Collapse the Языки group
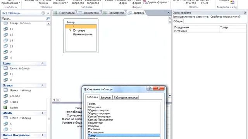The image size is (248, 139). (x=42, y=85)
